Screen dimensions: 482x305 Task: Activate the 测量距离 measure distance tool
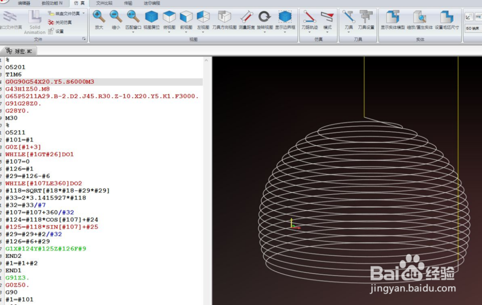coord(246,16)
